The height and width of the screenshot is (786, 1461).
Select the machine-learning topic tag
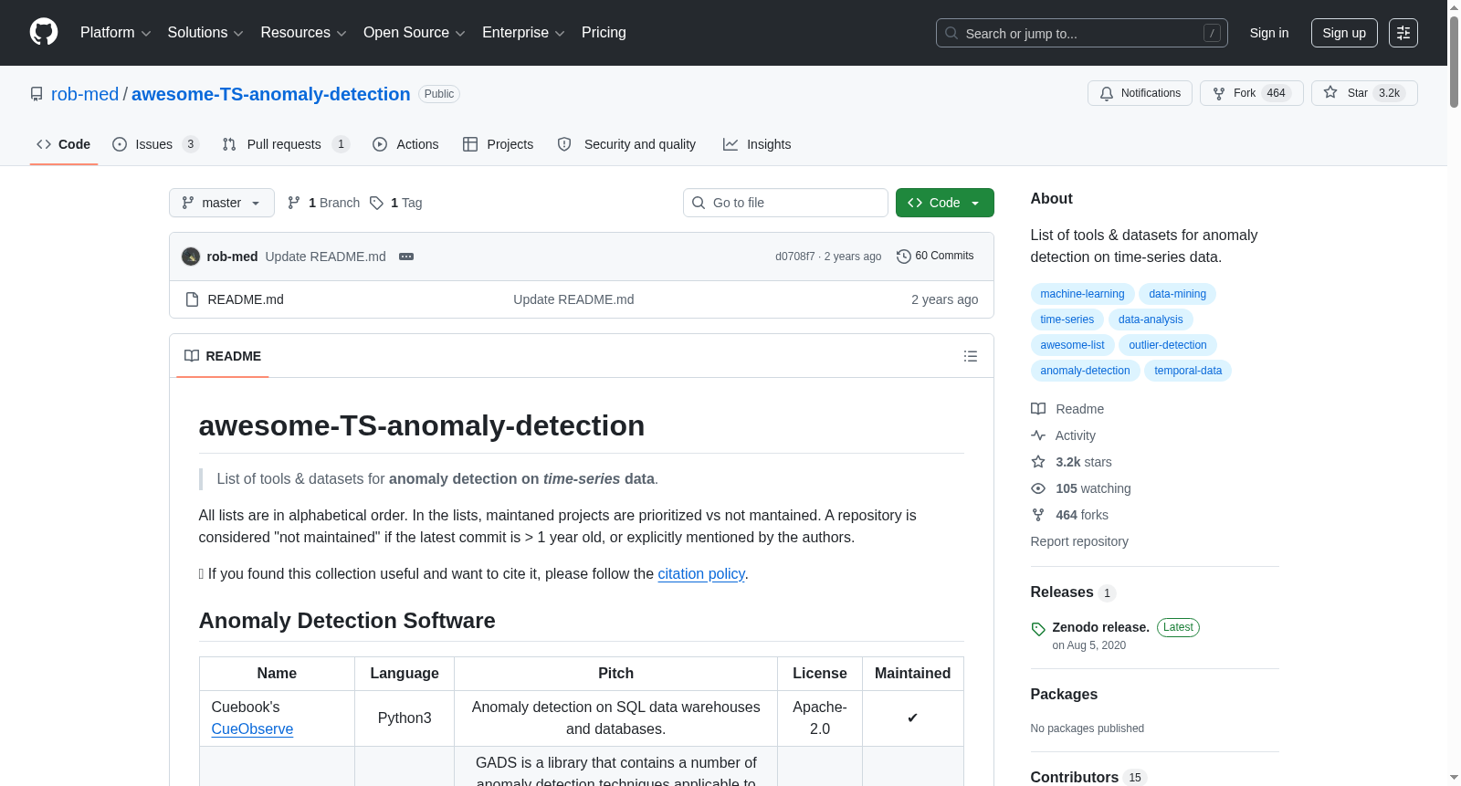(1082, 294)
